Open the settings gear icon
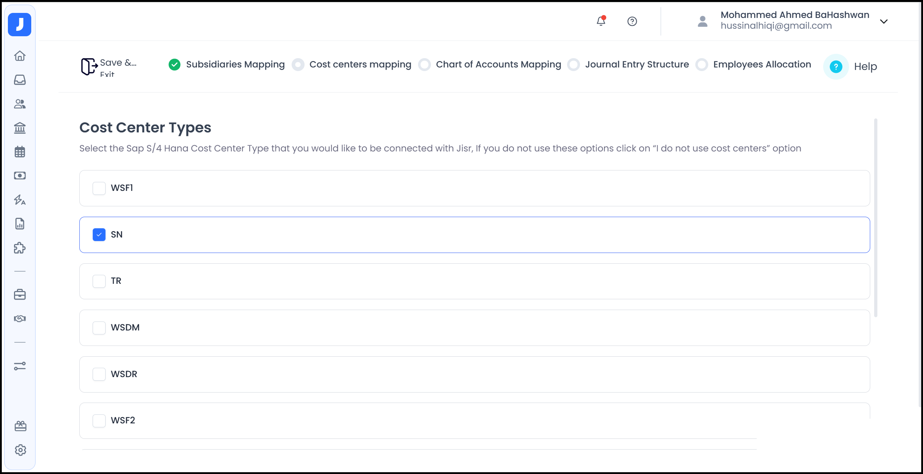Image resolution: width=923 pixels, height=474 pixels. coord(20,450)
